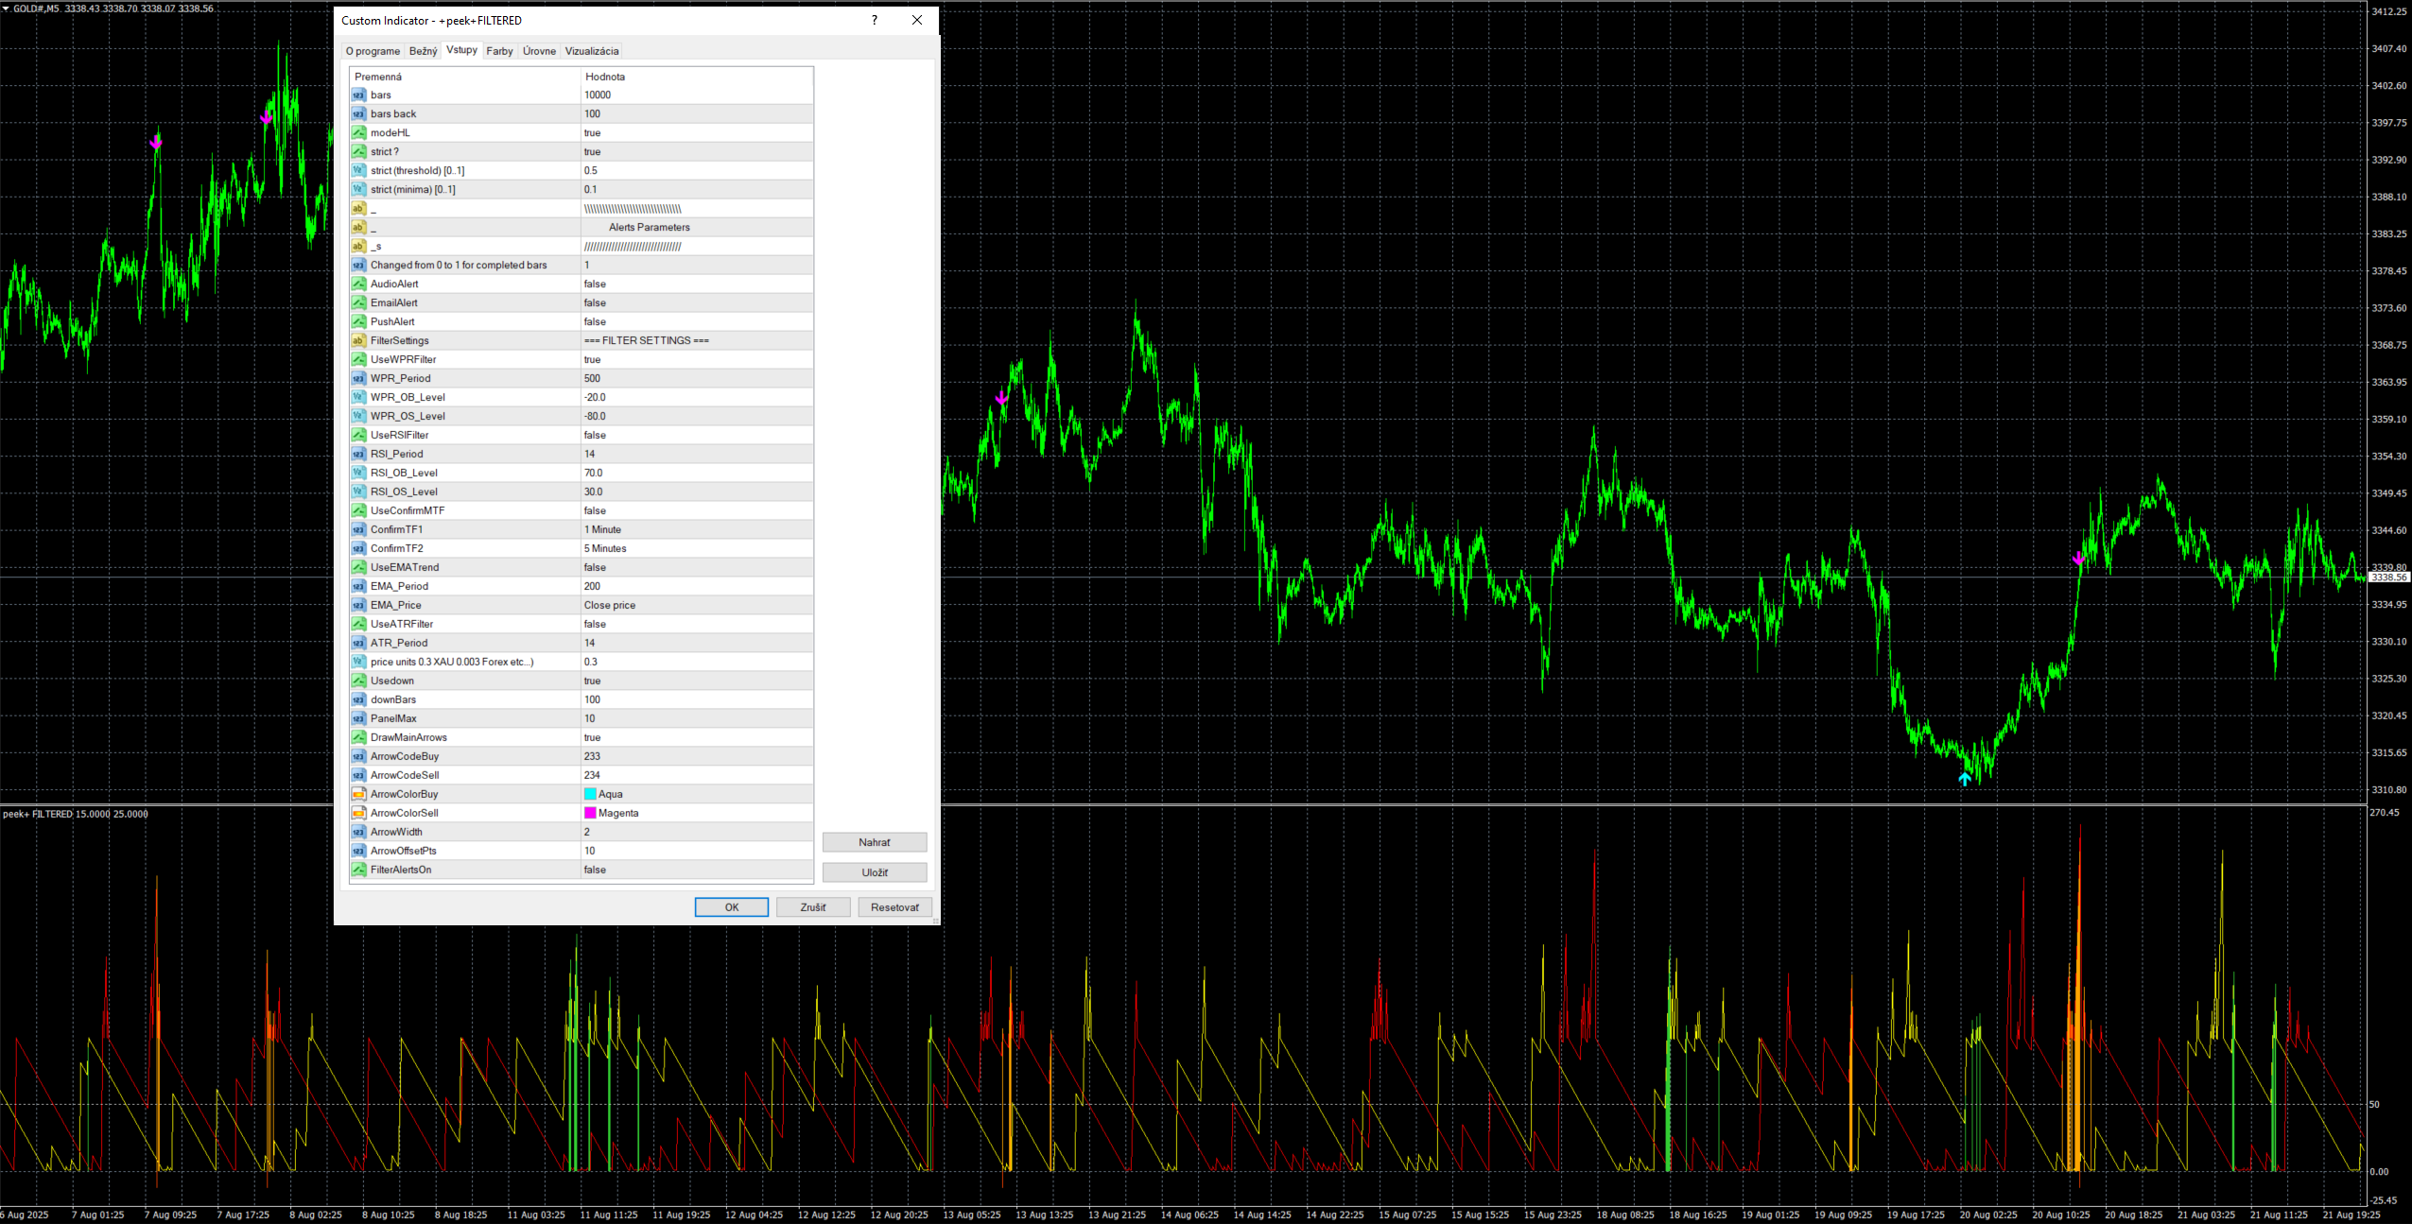Click the double-type icon beside strict (threshold)

point(358,170)
